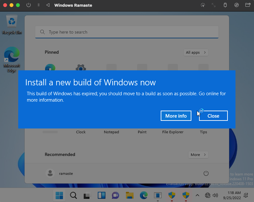
Task: Open File Explorer folder icon on taskbar
Action: (x=130, y=195)
